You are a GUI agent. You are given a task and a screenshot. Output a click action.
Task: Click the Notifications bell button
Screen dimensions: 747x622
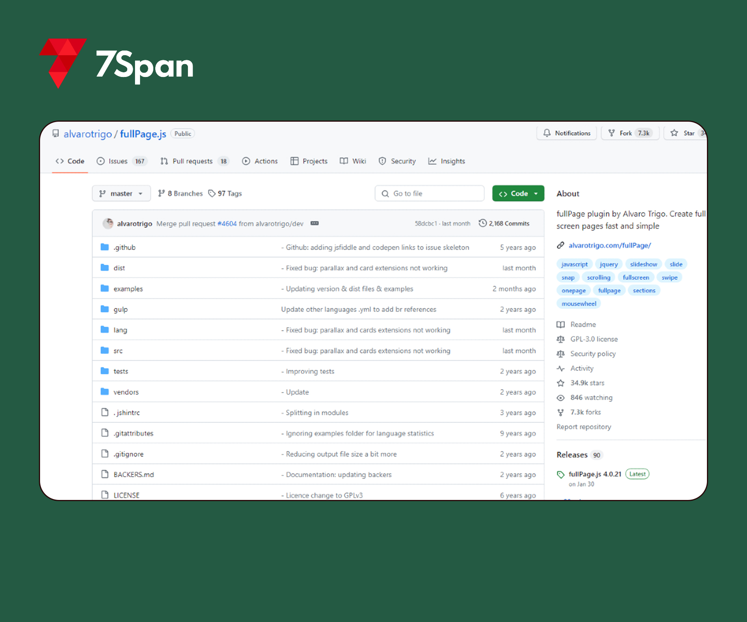567,133
